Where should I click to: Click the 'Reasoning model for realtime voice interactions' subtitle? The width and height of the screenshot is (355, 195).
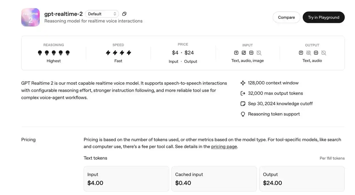coord(93,21)
